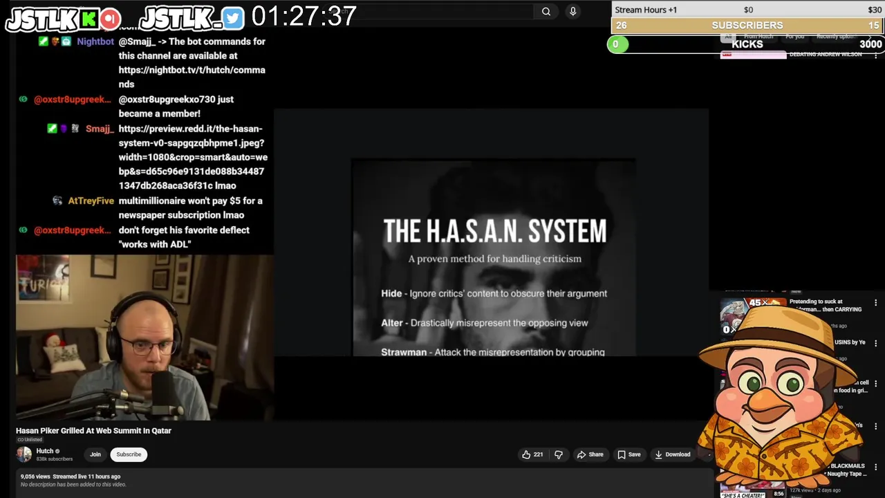The height and width of the screenshot is (498, 885).
Task: Open Smajj_'s preview.redd.it link in chat
Action: [x=193, y=157]
